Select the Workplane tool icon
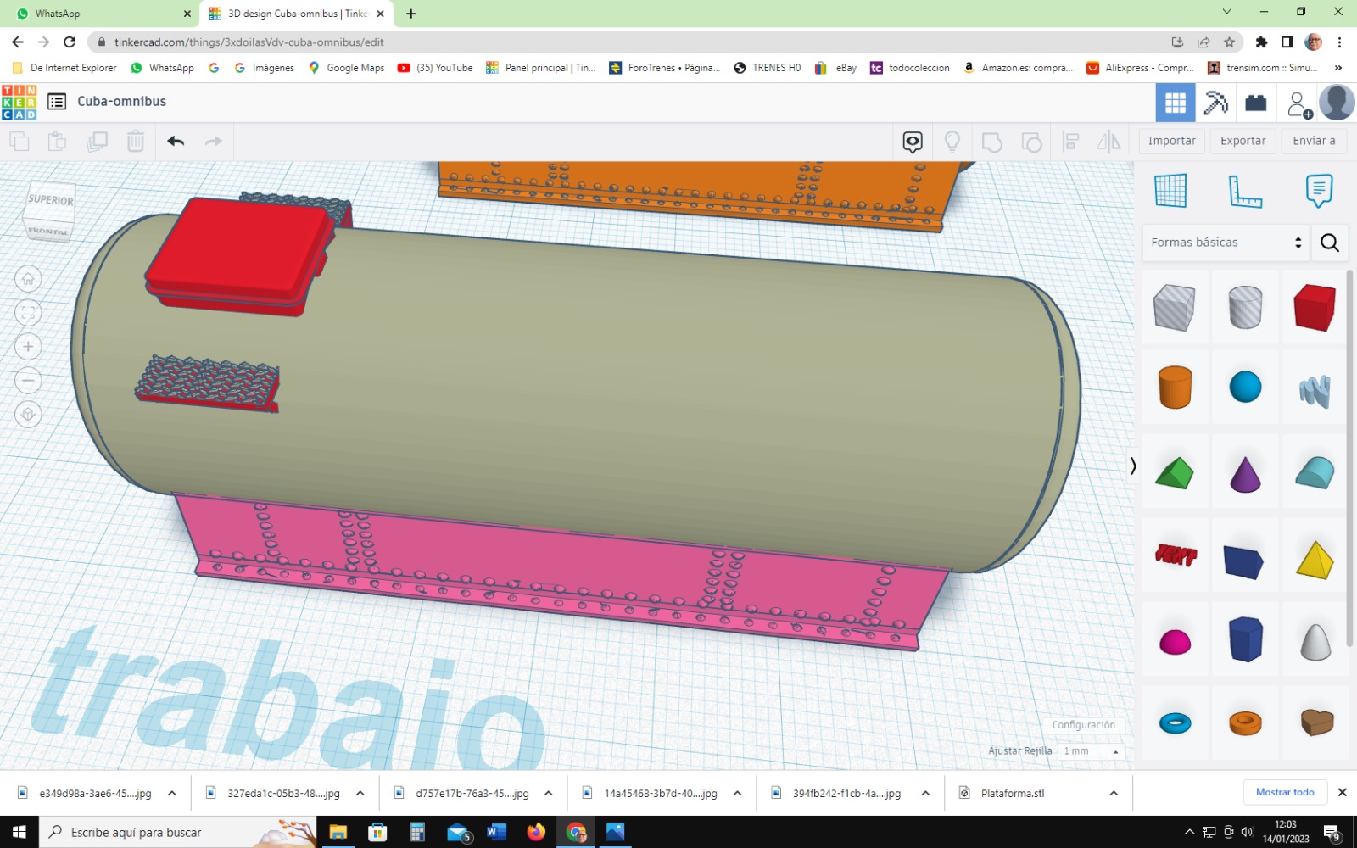Viewport: 1357px width, 848px height. [1170, 191]
